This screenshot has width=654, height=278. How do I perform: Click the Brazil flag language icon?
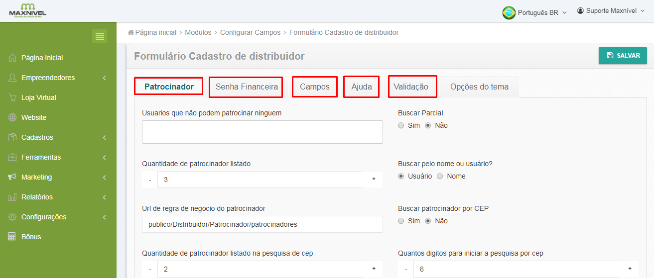click(509, 12)
